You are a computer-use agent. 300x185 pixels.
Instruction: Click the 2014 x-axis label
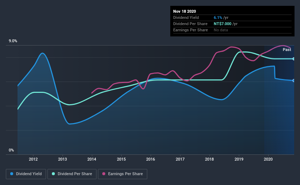coord(92,159)
